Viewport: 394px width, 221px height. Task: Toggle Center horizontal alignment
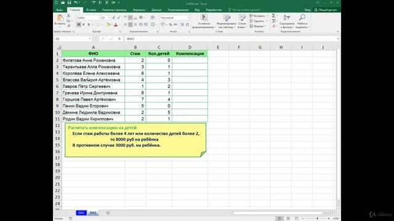[131, 25]
